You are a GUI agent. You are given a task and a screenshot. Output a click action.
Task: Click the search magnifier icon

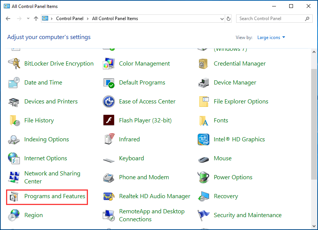[x=307, y=19]
